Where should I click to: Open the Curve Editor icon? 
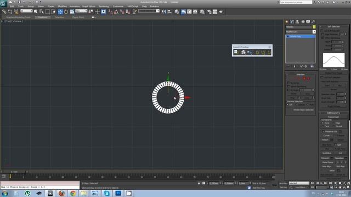tap(189, 11)
